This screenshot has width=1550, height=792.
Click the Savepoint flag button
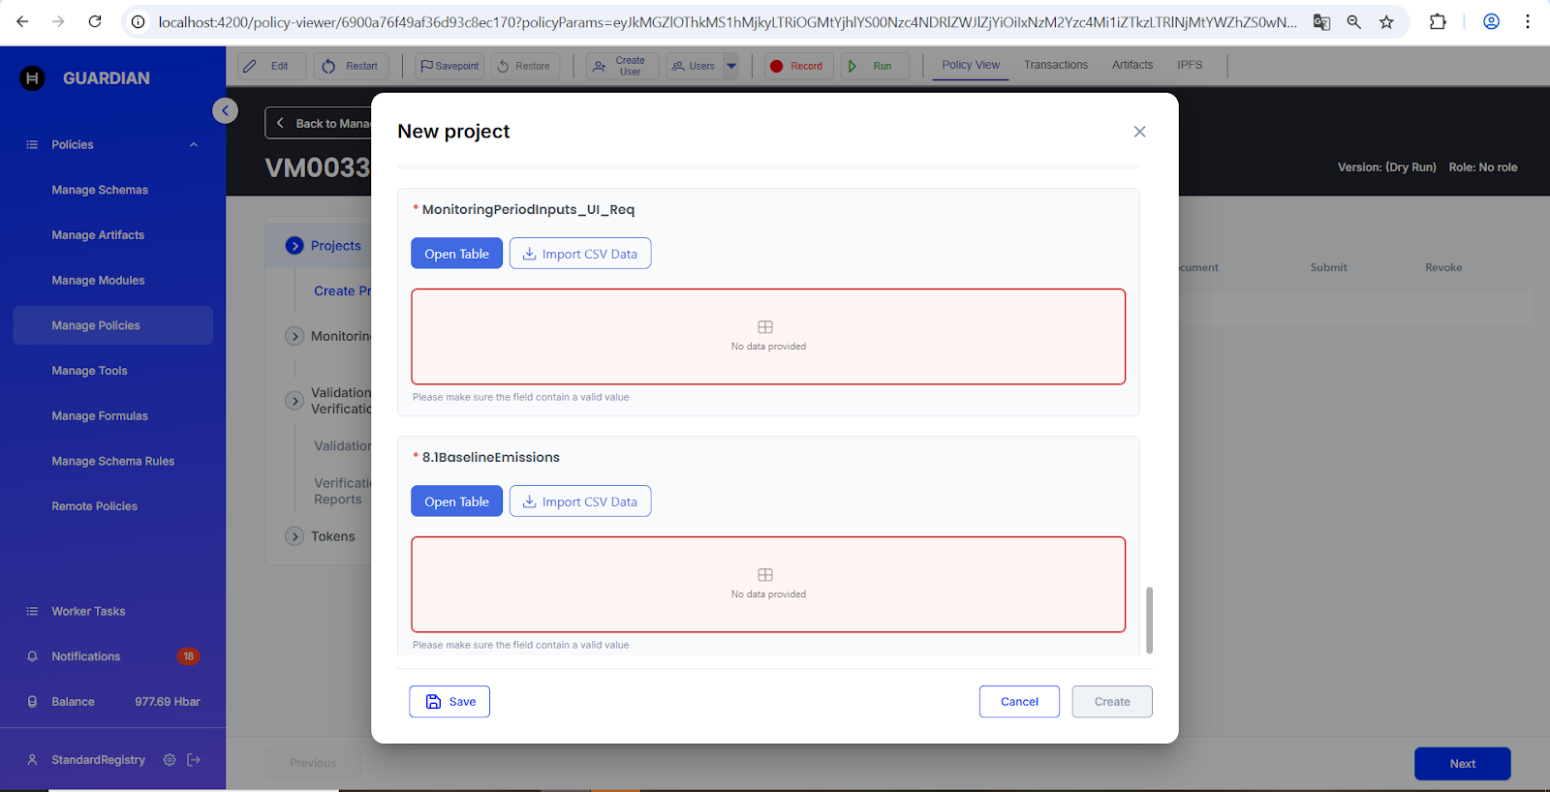coord(449,66)
